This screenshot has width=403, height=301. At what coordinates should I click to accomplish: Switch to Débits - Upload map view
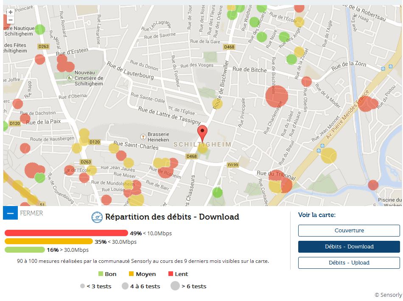point(349,263)
